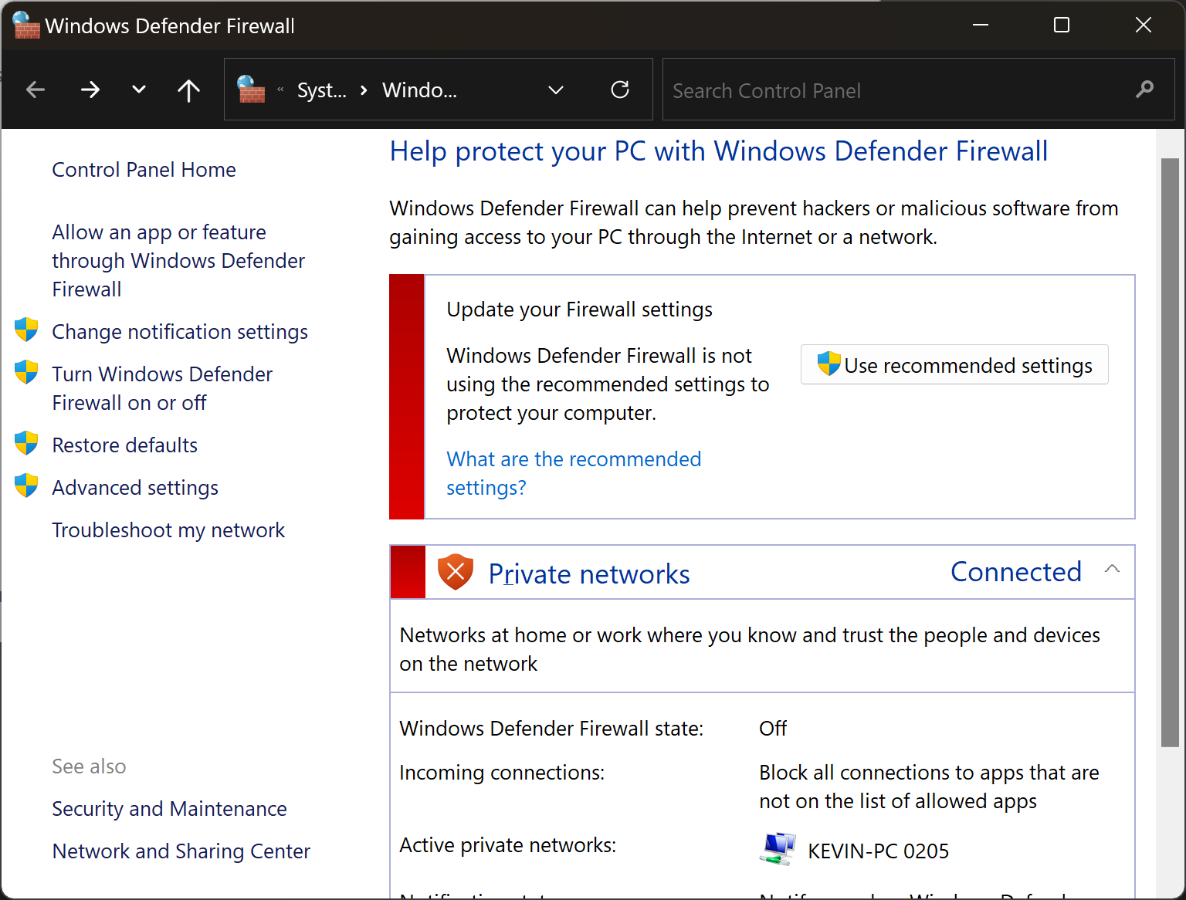Open Allow an app or feature link
1186x900 pixels.
pyautogui.click(x=178, y=261)
